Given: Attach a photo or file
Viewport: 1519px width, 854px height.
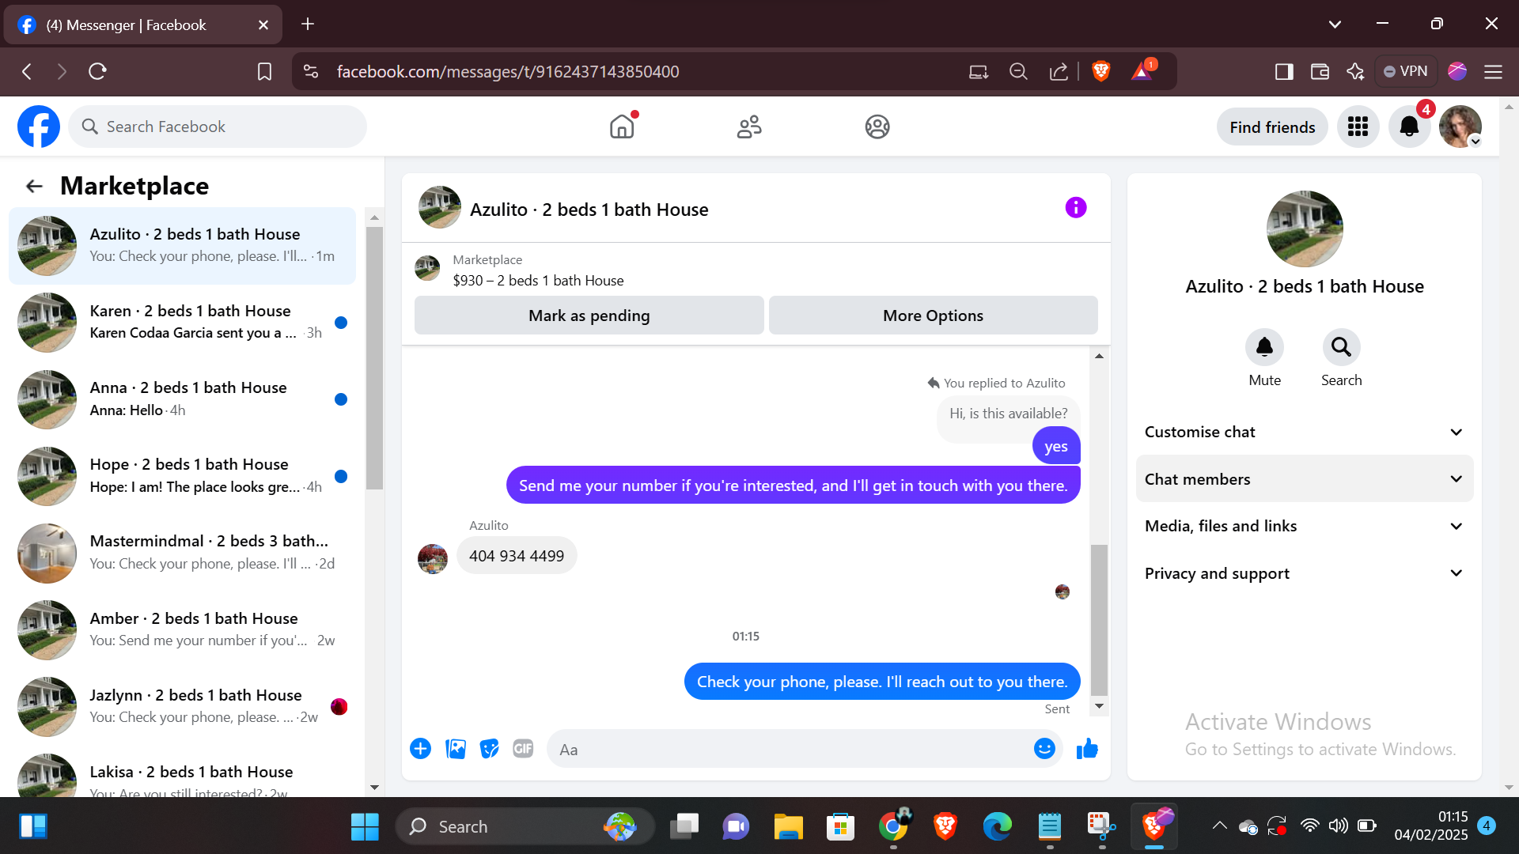Looking at the screenshot, I should click(456, 749).
